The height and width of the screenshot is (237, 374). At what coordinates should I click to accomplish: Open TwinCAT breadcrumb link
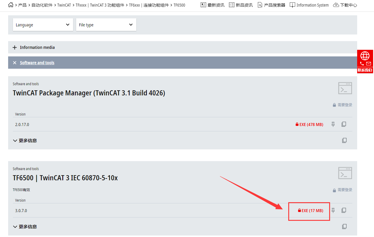64,5
